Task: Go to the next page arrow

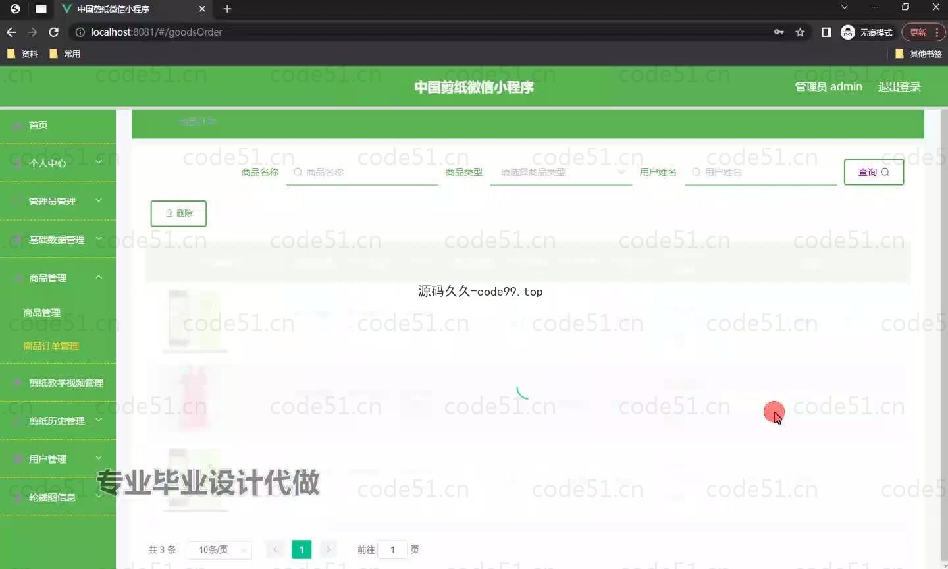Action: [x=328, y=549]
